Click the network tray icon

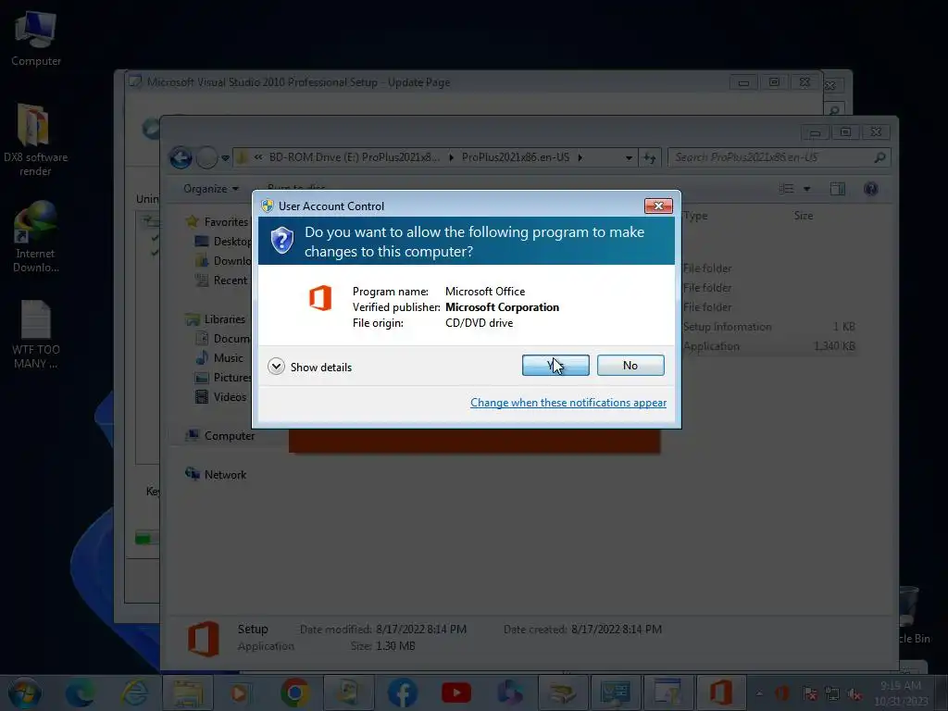(832, 694)
